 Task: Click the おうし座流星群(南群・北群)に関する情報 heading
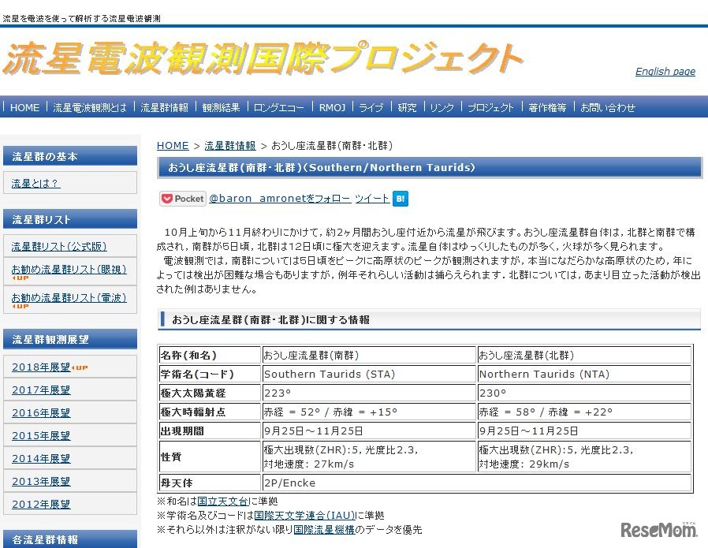[x=429, y=319]
